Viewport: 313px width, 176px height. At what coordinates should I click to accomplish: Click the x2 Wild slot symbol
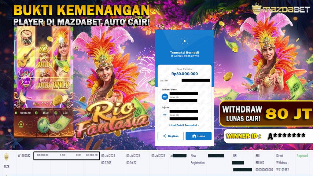(43, 56)
